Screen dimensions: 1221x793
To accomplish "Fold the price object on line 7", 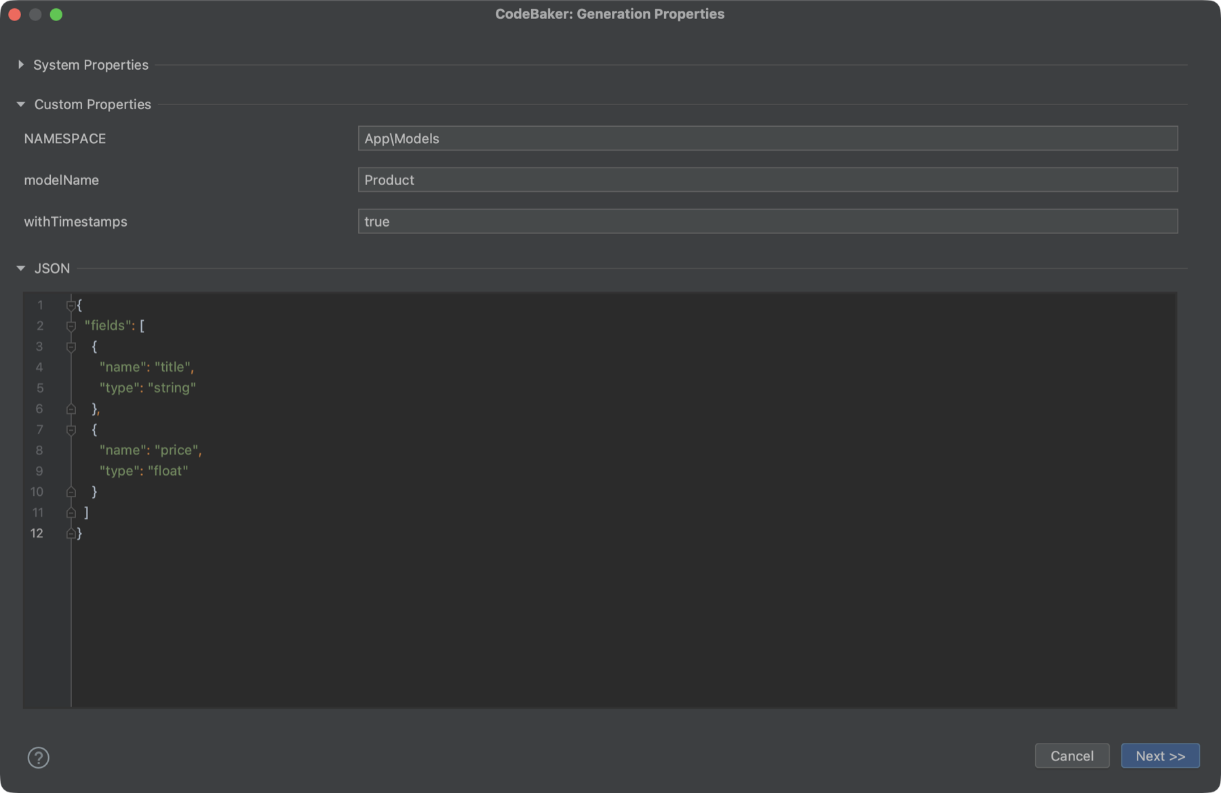I will pyautogui.click(x=71, y=430).
